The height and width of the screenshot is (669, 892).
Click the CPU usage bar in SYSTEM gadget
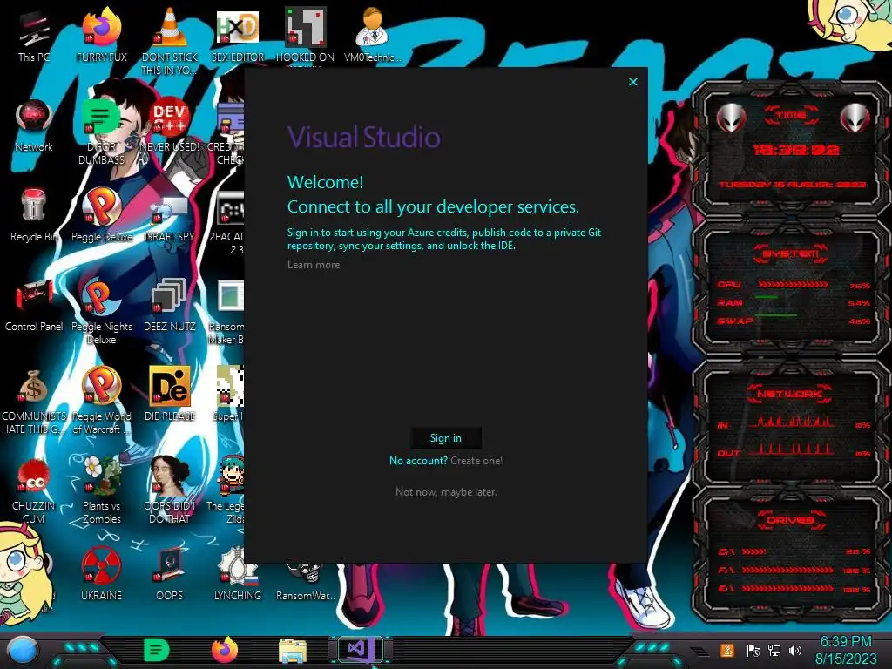pyautogui.click(x=793, y=284)
